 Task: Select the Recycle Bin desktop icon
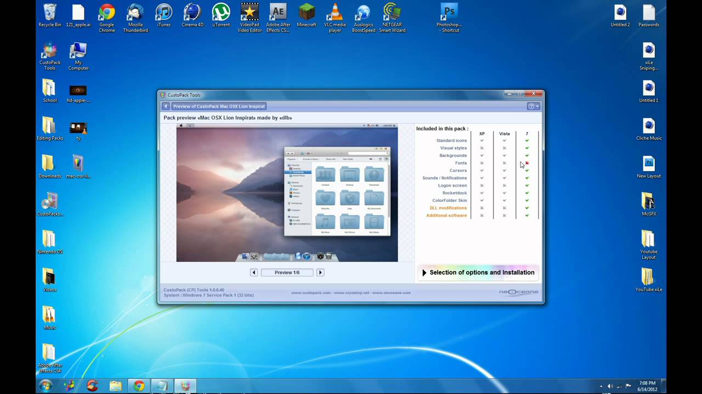tap(50, 16)
